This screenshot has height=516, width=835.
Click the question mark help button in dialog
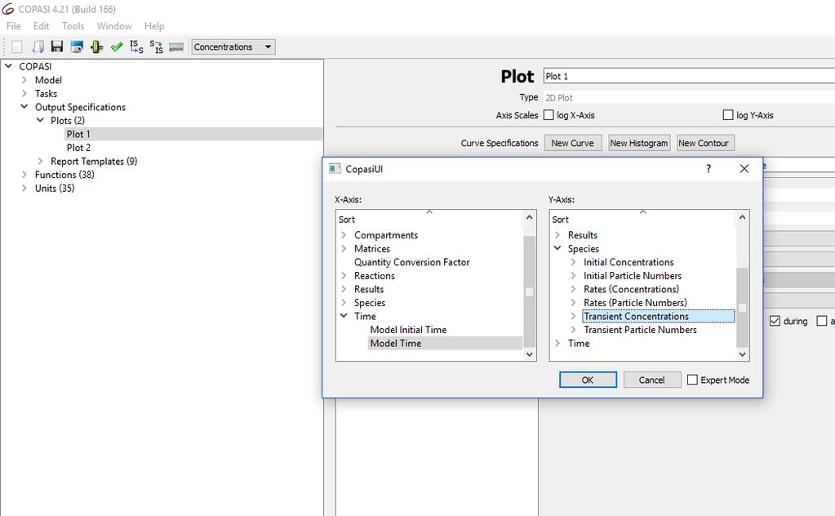point(708,169)
